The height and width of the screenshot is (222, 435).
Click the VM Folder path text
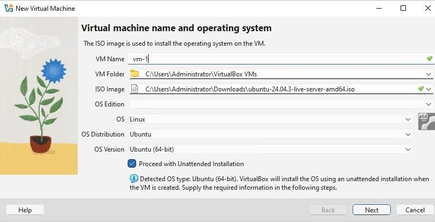tap(201, 74)
